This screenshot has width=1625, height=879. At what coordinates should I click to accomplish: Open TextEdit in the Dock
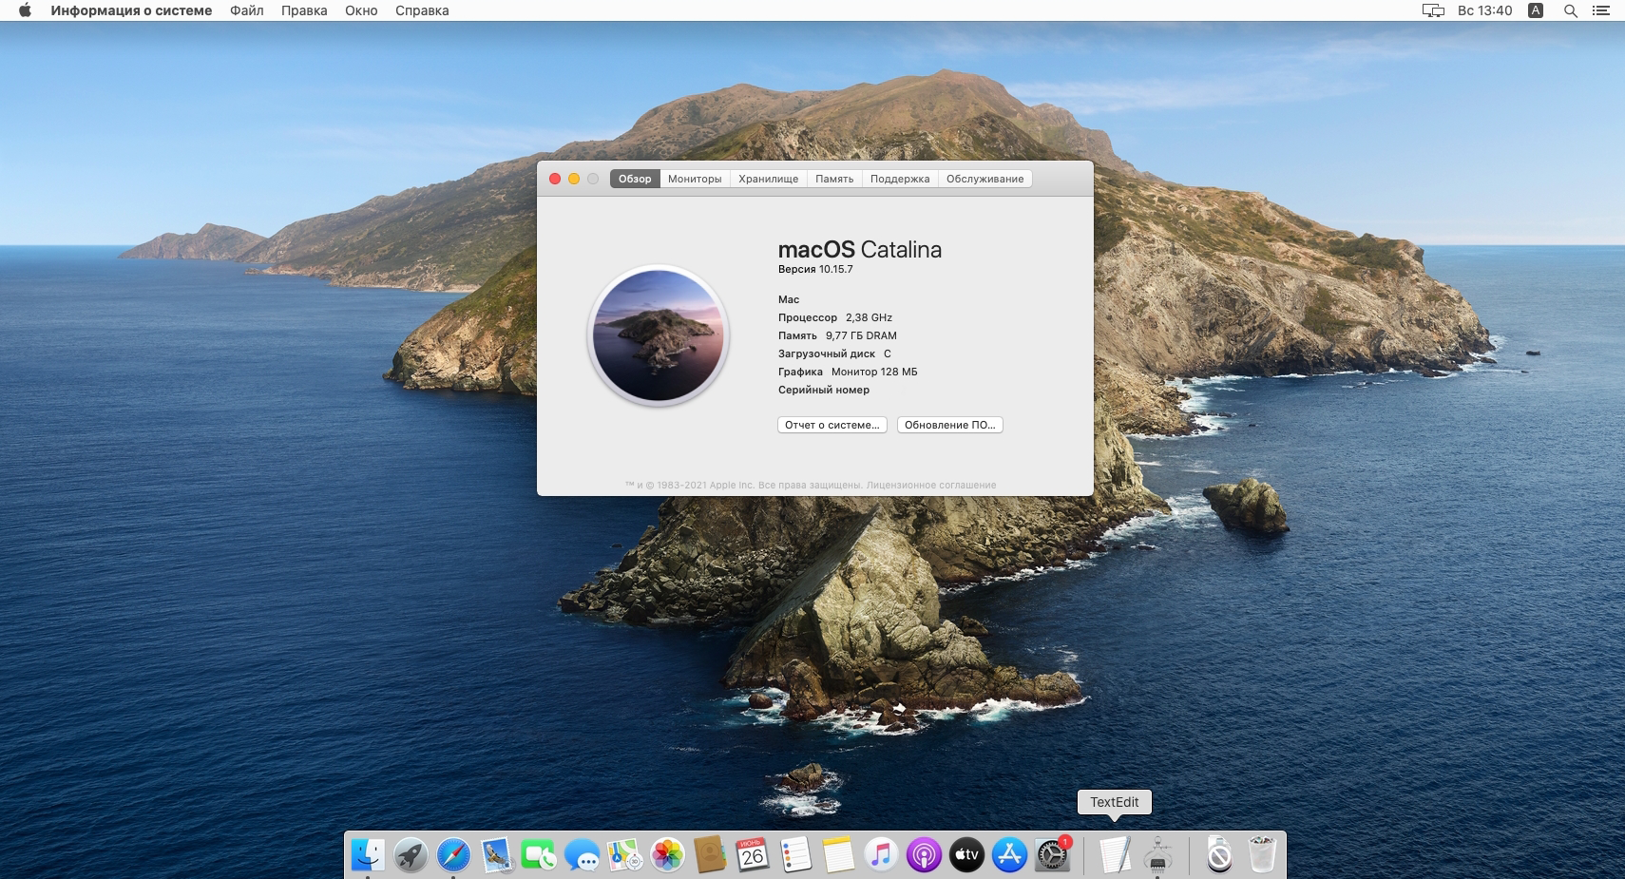(x=1115, y=855)
